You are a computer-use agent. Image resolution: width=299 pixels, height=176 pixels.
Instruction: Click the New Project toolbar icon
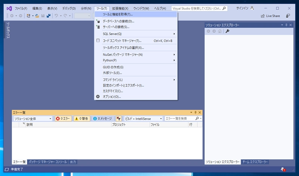(28, 16)
